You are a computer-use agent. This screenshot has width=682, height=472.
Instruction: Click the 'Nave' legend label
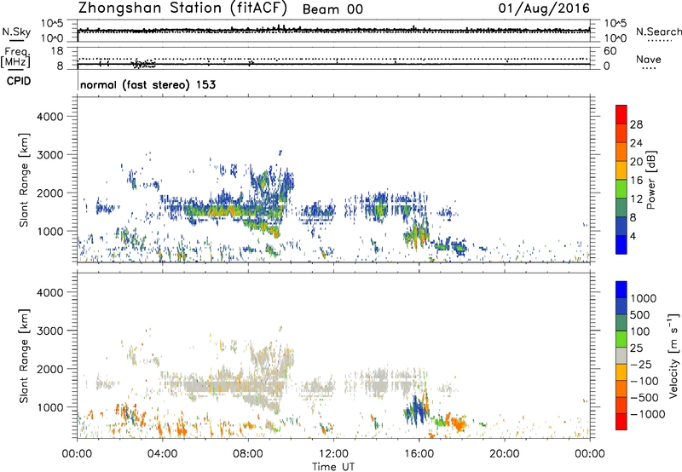click(x=649, y=60)
